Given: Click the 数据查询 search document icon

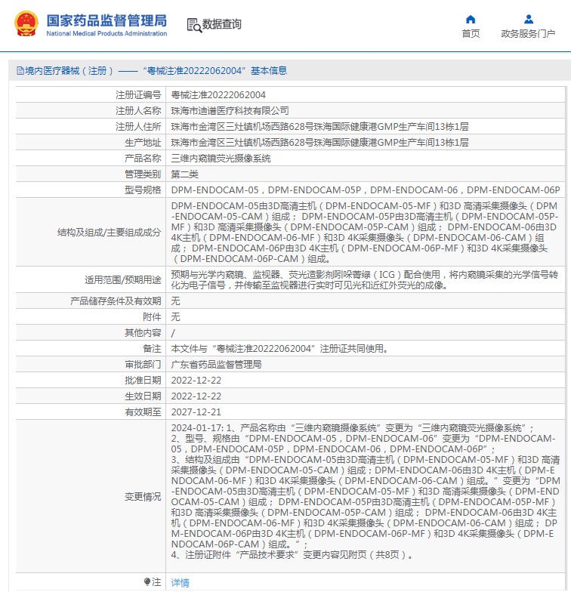Looking at the screenshot, I should [x=194, y=25].
